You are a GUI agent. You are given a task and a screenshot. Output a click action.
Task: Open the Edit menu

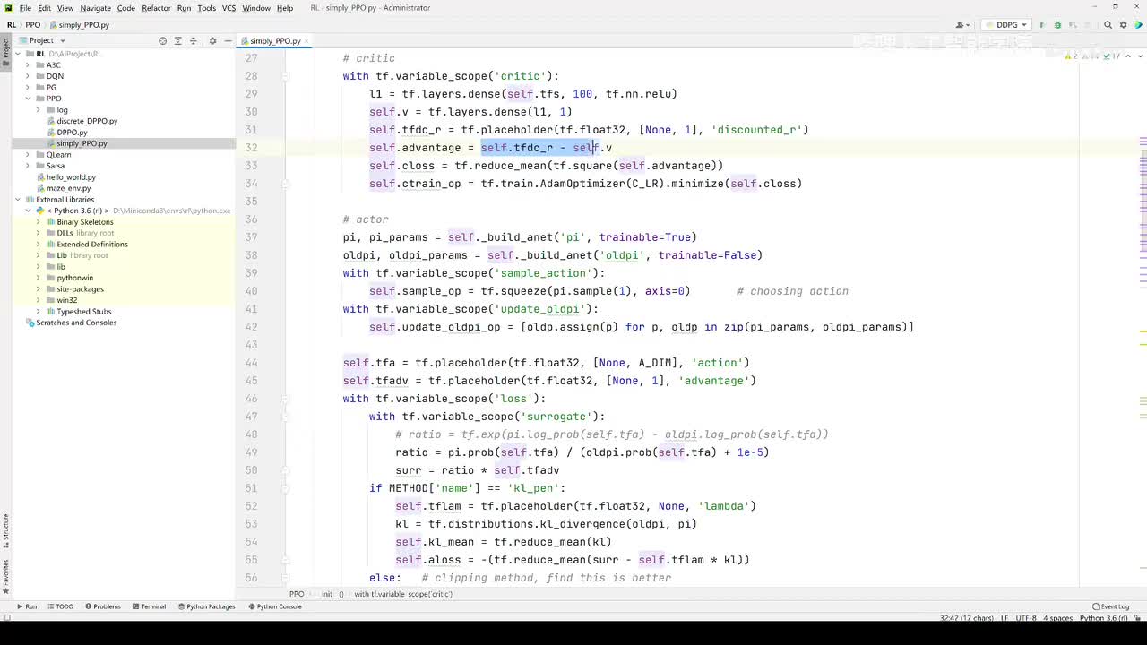click(x=44, y=8)
